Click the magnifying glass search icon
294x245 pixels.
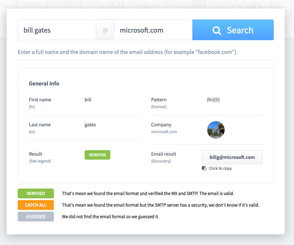coord(217,30)
